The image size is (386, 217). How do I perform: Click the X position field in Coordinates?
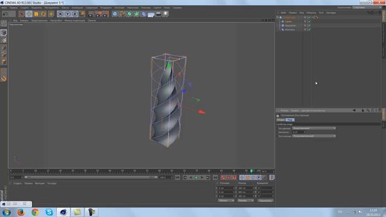pyautogui.click(x=226, y=188)
